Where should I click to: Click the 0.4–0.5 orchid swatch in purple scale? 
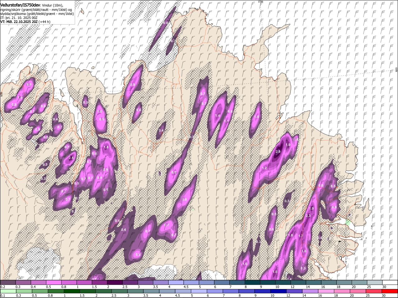39,282
